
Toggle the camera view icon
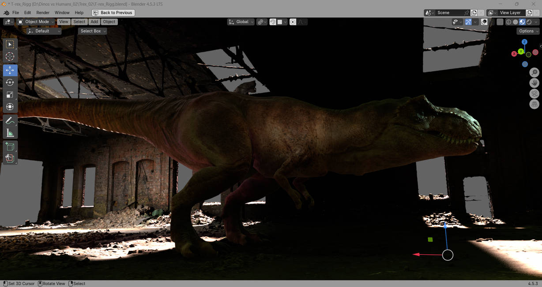534,93
